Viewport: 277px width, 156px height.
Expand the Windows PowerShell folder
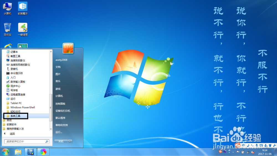click(x=20, y=107)
